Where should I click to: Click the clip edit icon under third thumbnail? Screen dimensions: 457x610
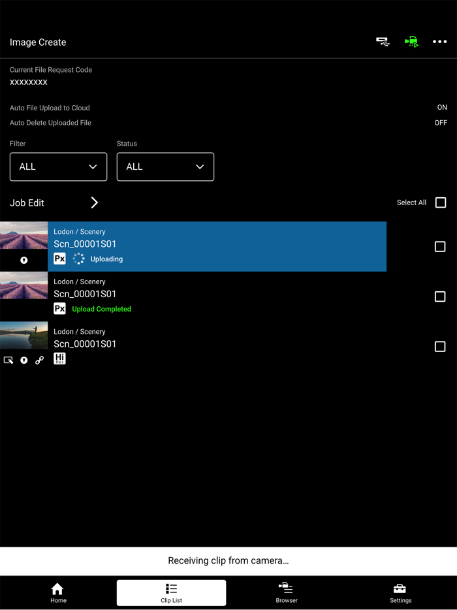tap(8, 361)
